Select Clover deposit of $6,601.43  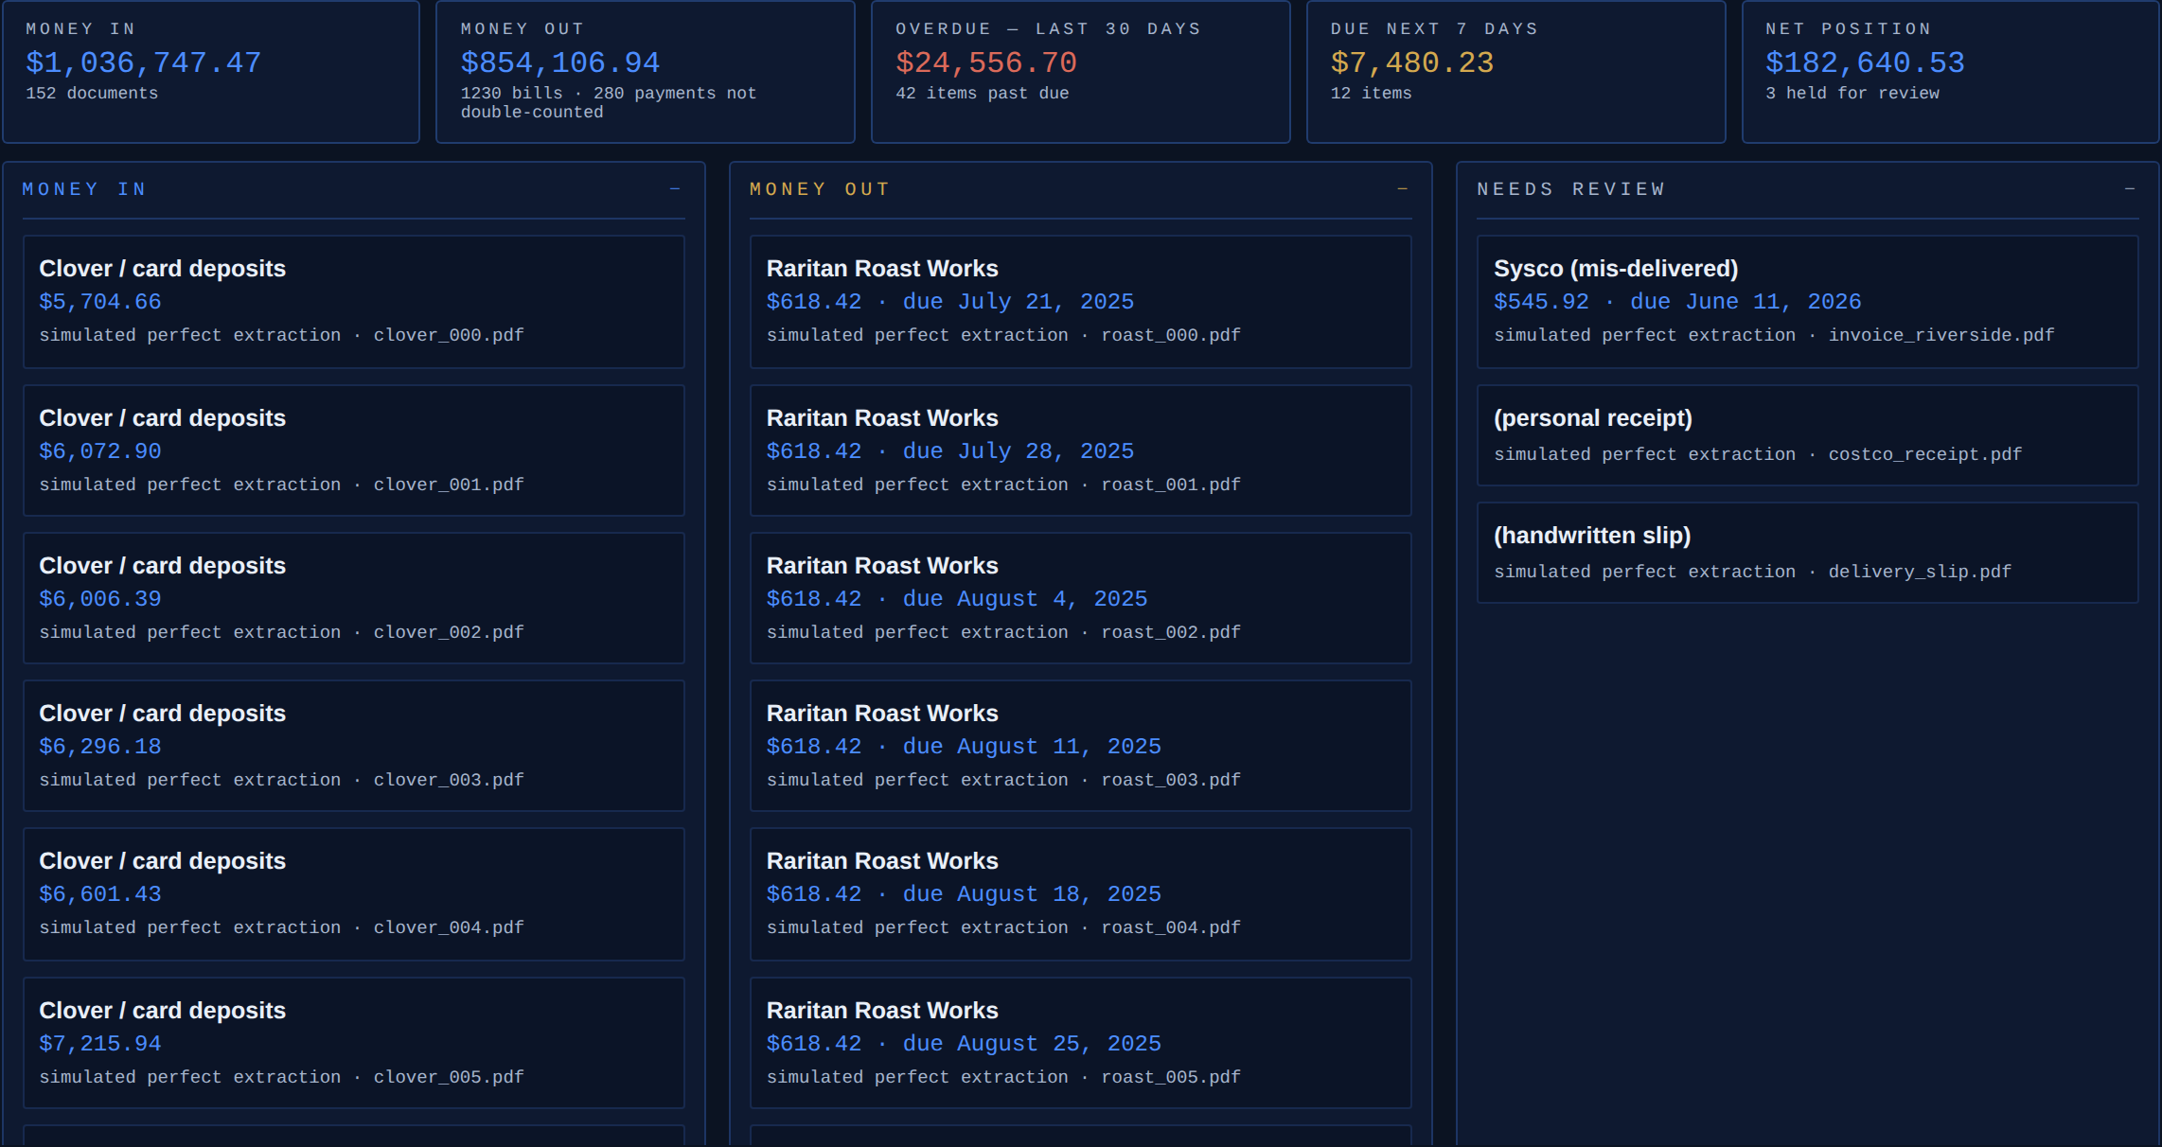point(353,894)
